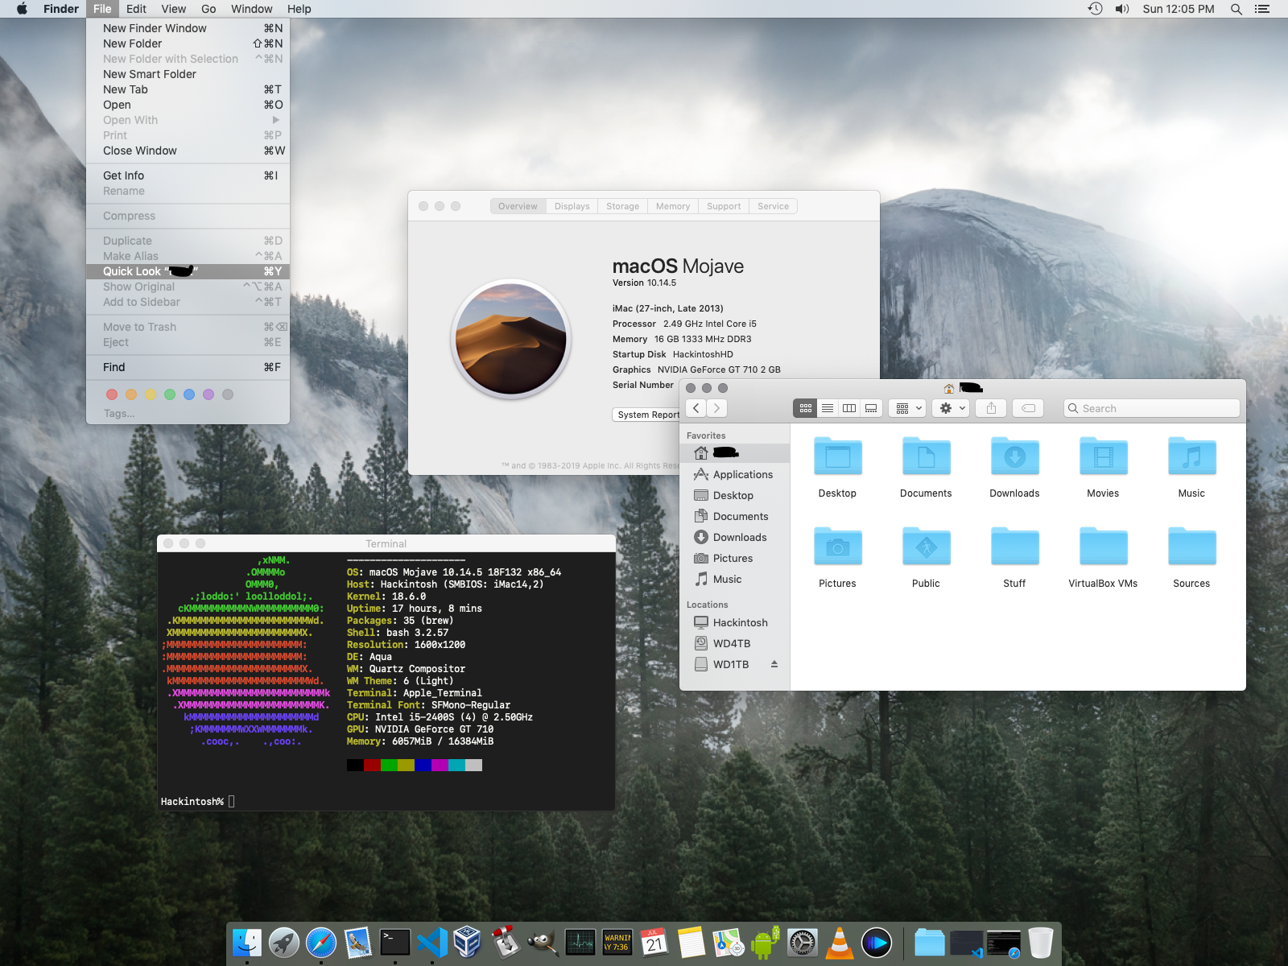
Task: Open the Trash in the dock
Action: click(1041, 943)
